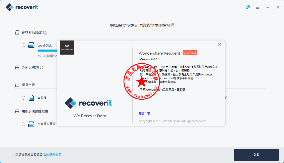Click the Local Disk usage bar

(x=47, y=51)
